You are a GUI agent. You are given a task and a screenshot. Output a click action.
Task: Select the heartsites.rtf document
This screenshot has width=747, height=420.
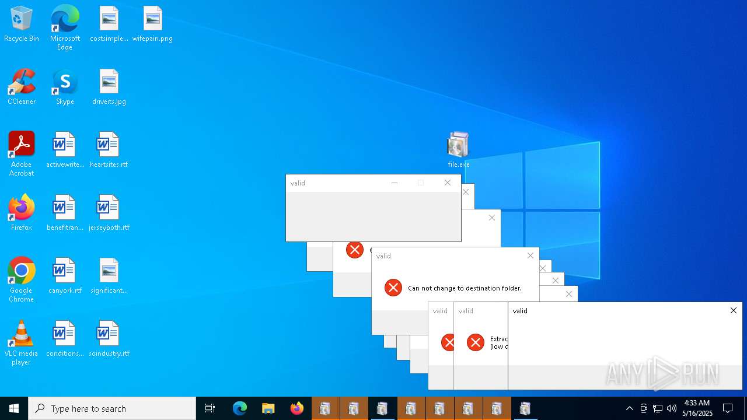click(x=109, y=150)
